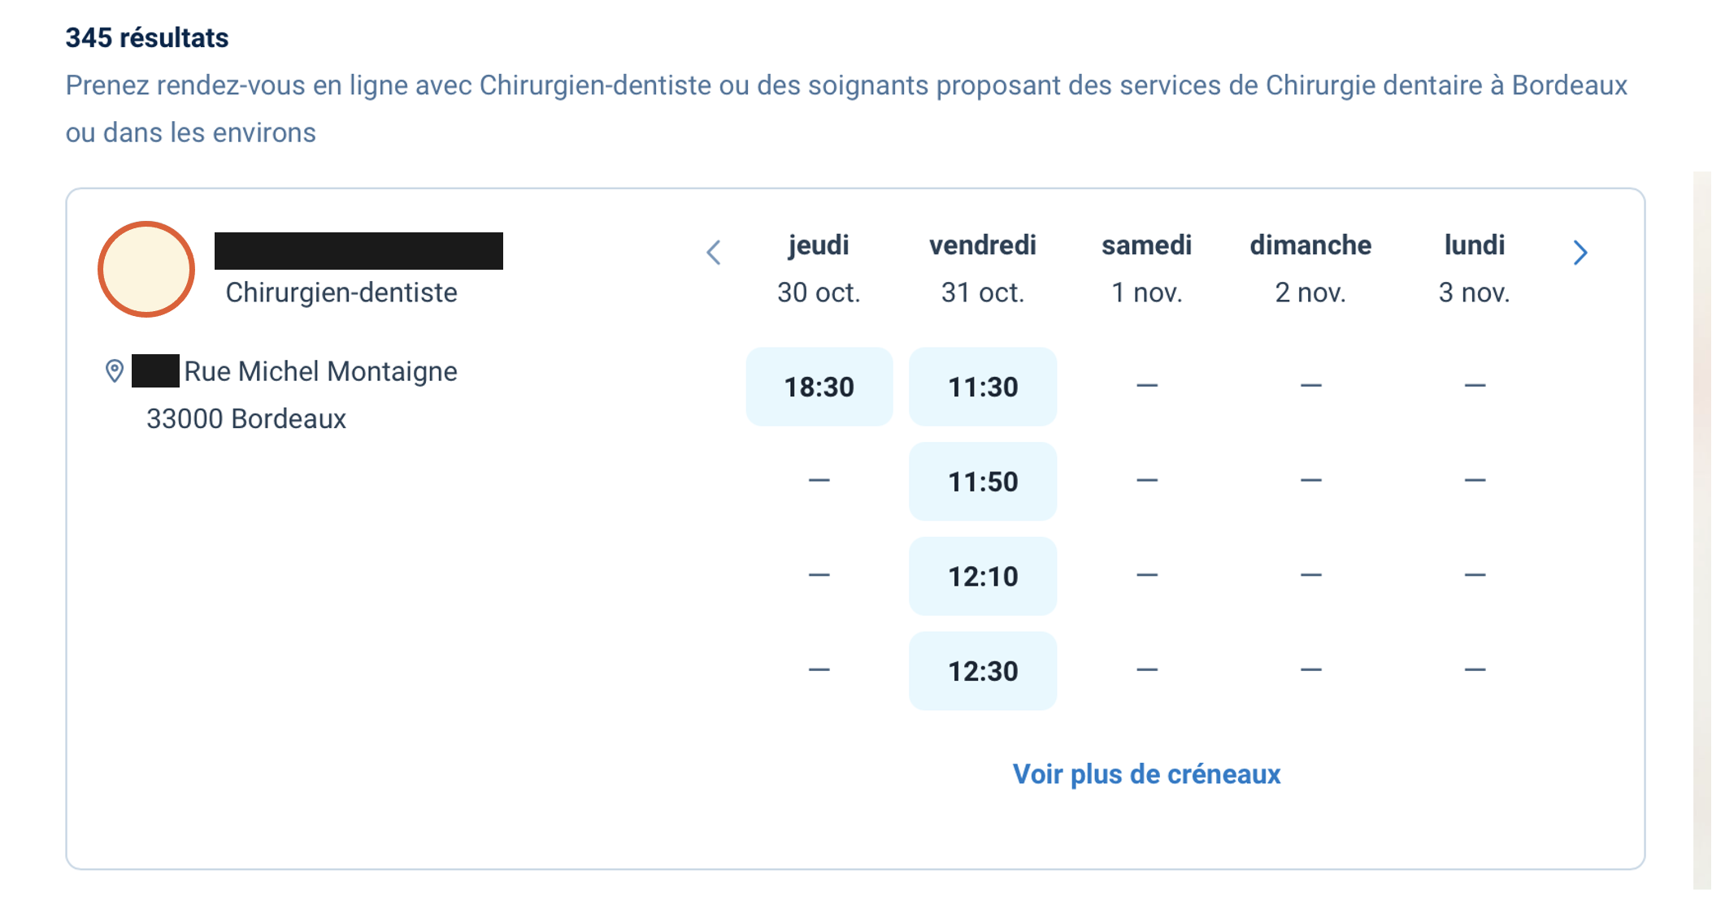Click the "345 résultats" heading
This screenshot has width=1712, height=905.
point(147,37)
